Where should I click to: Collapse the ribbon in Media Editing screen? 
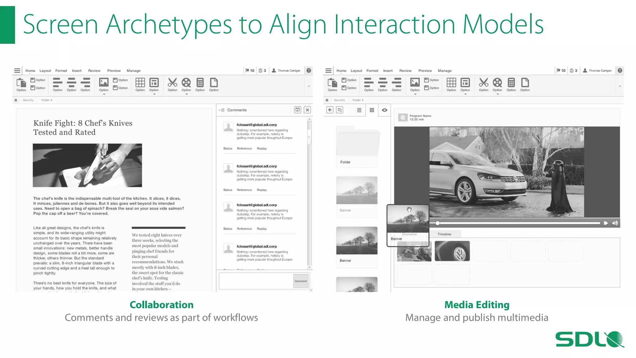click(620, 86)
